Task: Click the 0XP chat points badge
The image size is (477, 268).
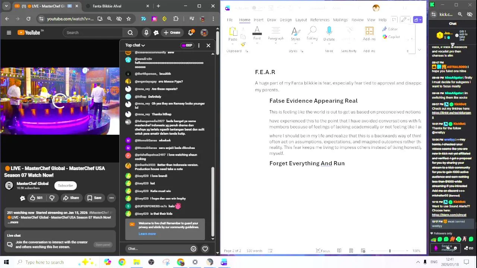Action: (x=187, y=45)
